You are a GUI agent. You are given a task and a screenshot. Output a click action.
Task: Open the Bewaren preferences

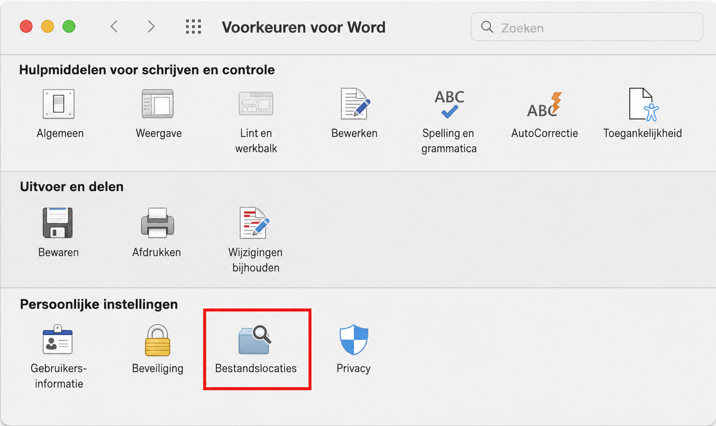pos(58,223)
